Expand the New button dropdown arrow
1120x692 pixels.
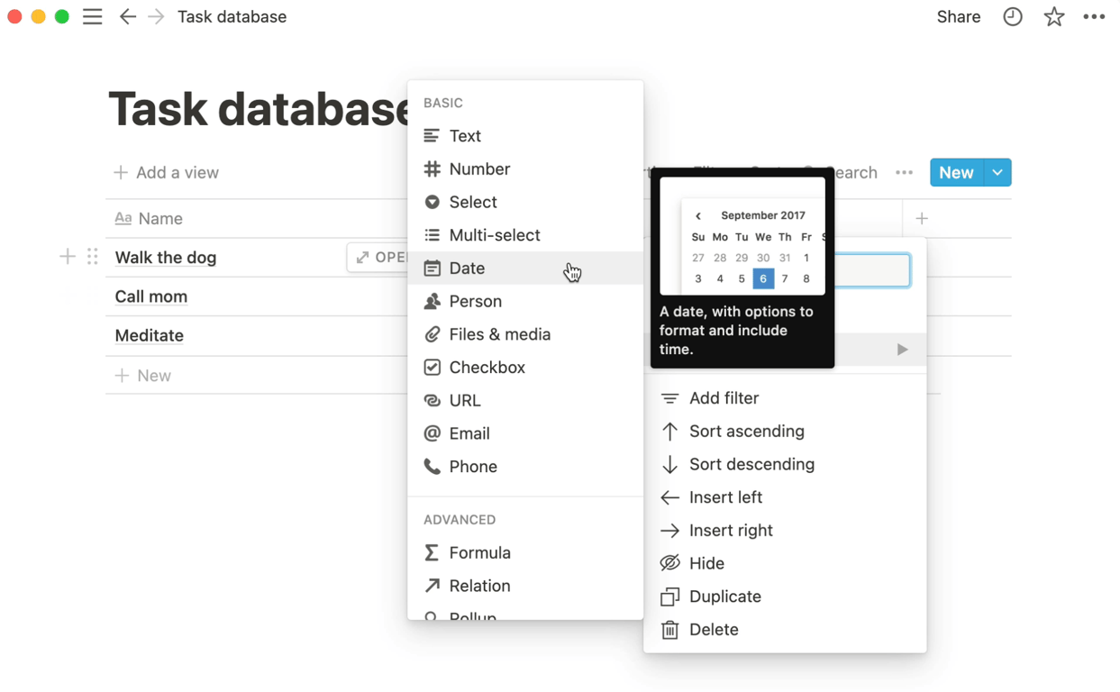tap(997, 172)
